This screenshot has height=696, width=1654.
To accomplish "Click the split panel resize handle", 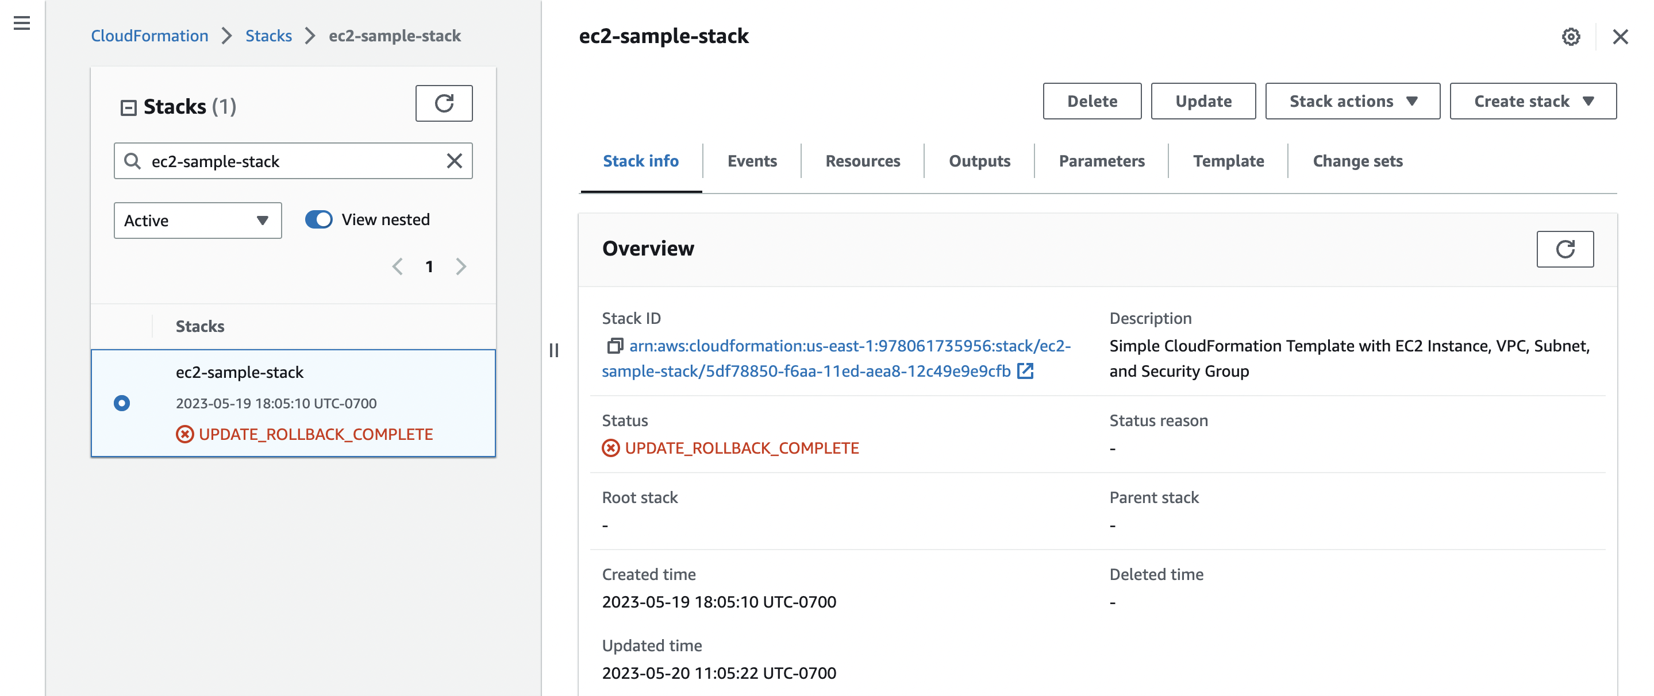I will (x=554, y=350).
